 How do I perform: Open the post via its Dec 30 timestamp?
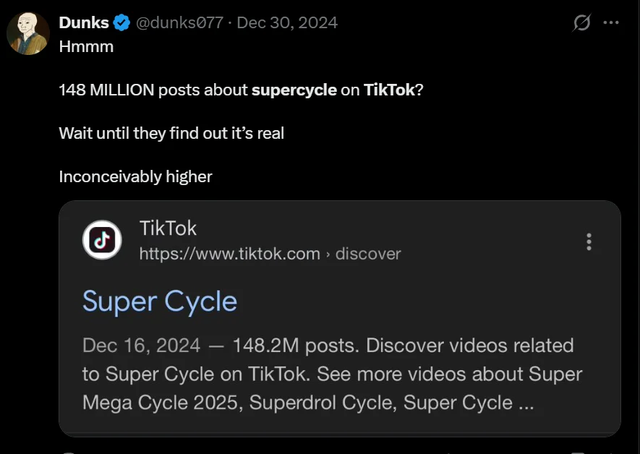[x=286, y=22]
